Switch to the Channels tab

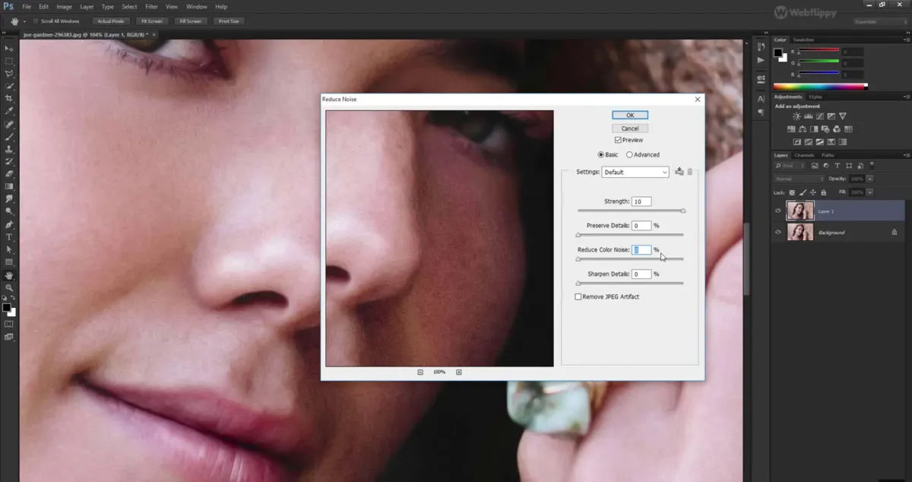(x=805, y=155)
